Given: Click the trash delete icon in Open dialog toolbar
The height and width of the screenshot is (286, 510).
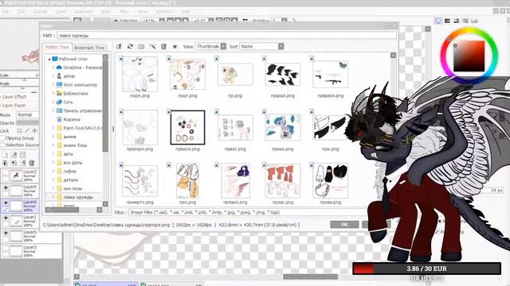Looking at the screenshot, I should [163, 47].
